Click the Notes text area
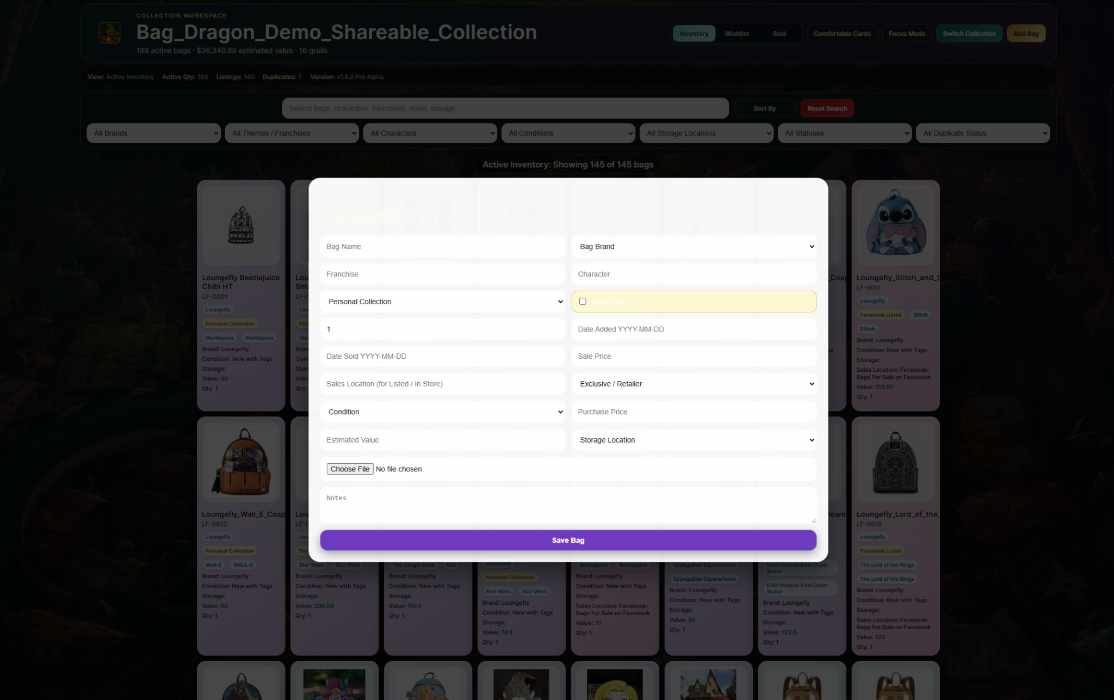Screen dimensions: 1114x700 (x=568, y=505)
